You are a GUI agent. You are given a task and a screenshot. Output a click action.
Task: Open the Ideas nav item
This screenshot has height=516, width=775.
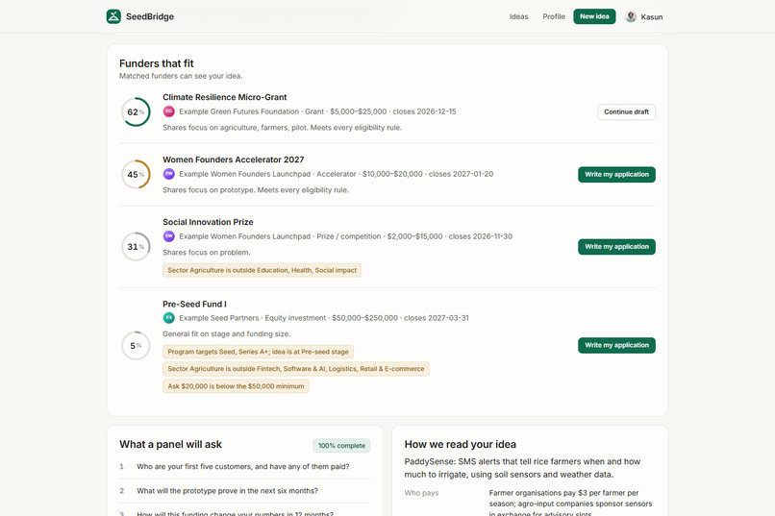tap(518, 16)
